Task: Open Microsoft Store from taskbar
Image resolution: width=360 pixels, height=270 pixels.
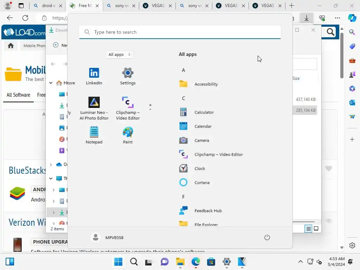Action: coord(211,262)
